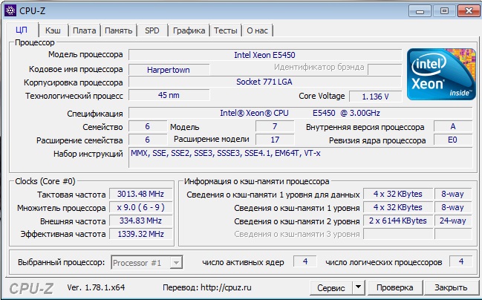The image size is (482, 300).
Task: Click the core revision value E0
Action: click(453, 140)
